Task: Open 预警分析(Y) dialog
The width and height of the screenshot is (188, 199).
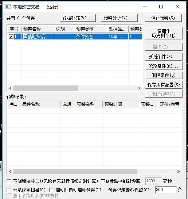Action: [119, 18]
